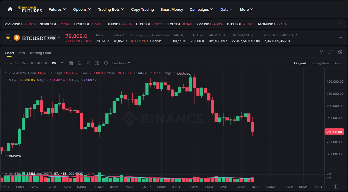Click the Open Interest value 7,368,009,356.81
Screen dimensions: 348x192
pos(277,41)
